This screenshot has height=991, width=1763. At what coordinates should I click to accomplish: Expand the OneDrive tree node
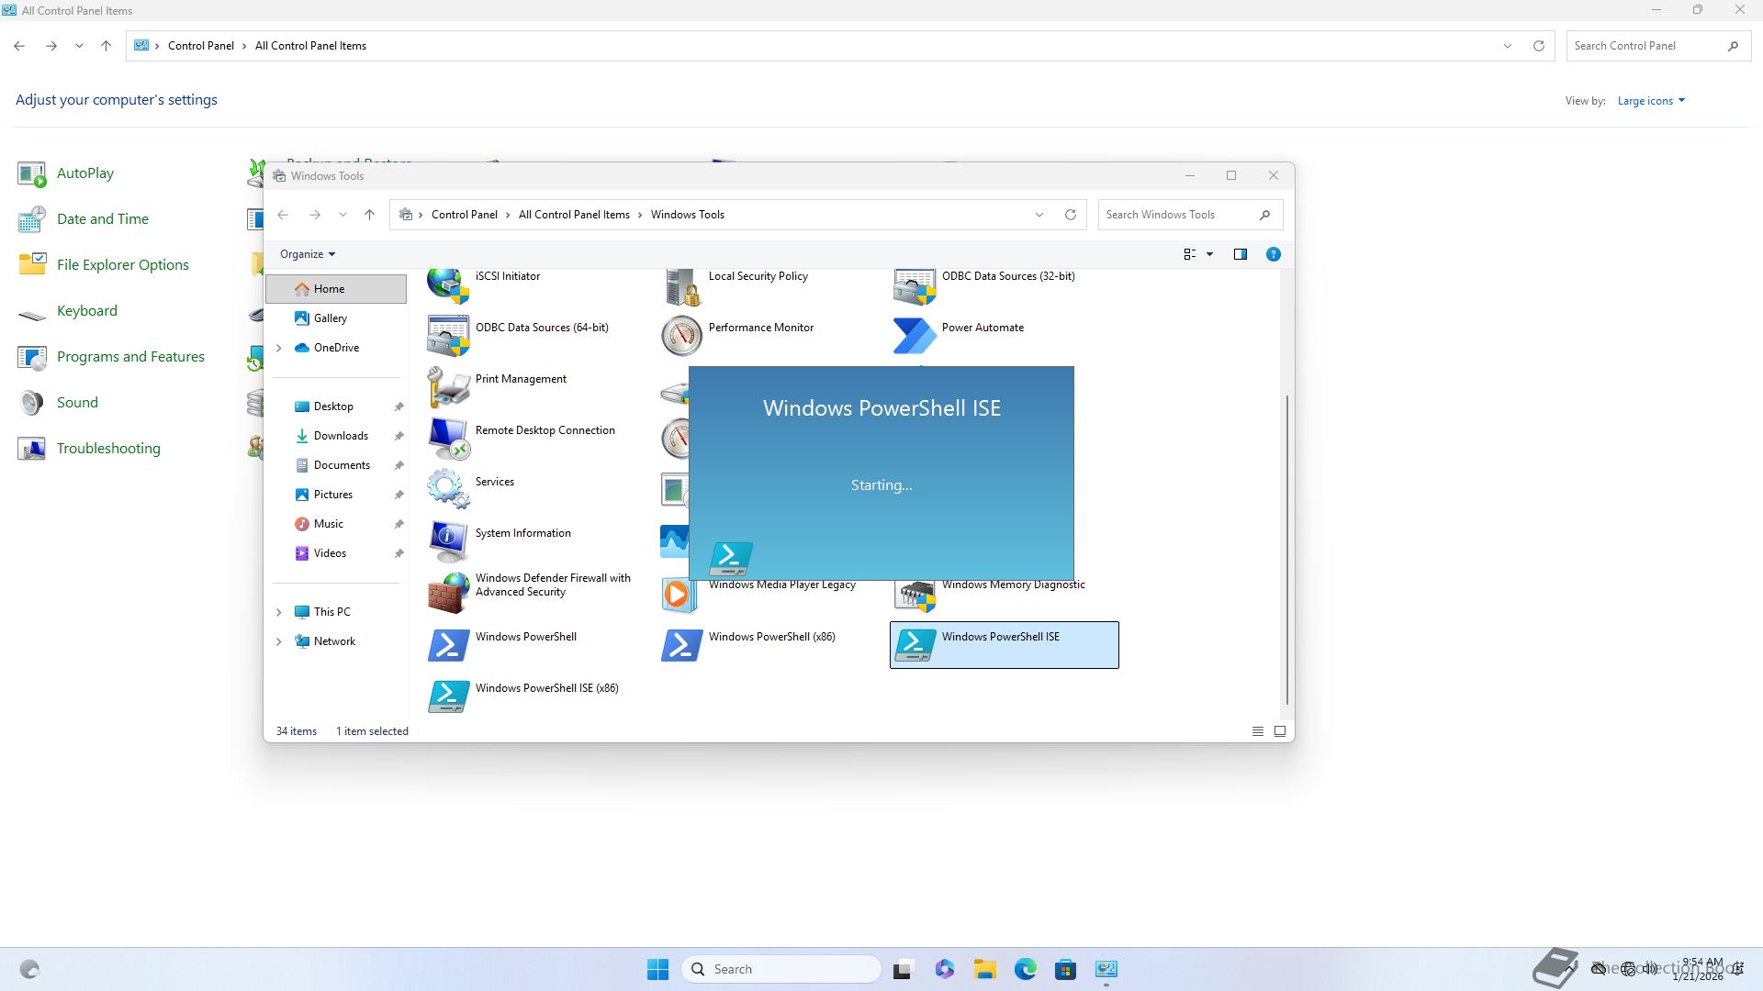tap(279, 348)
